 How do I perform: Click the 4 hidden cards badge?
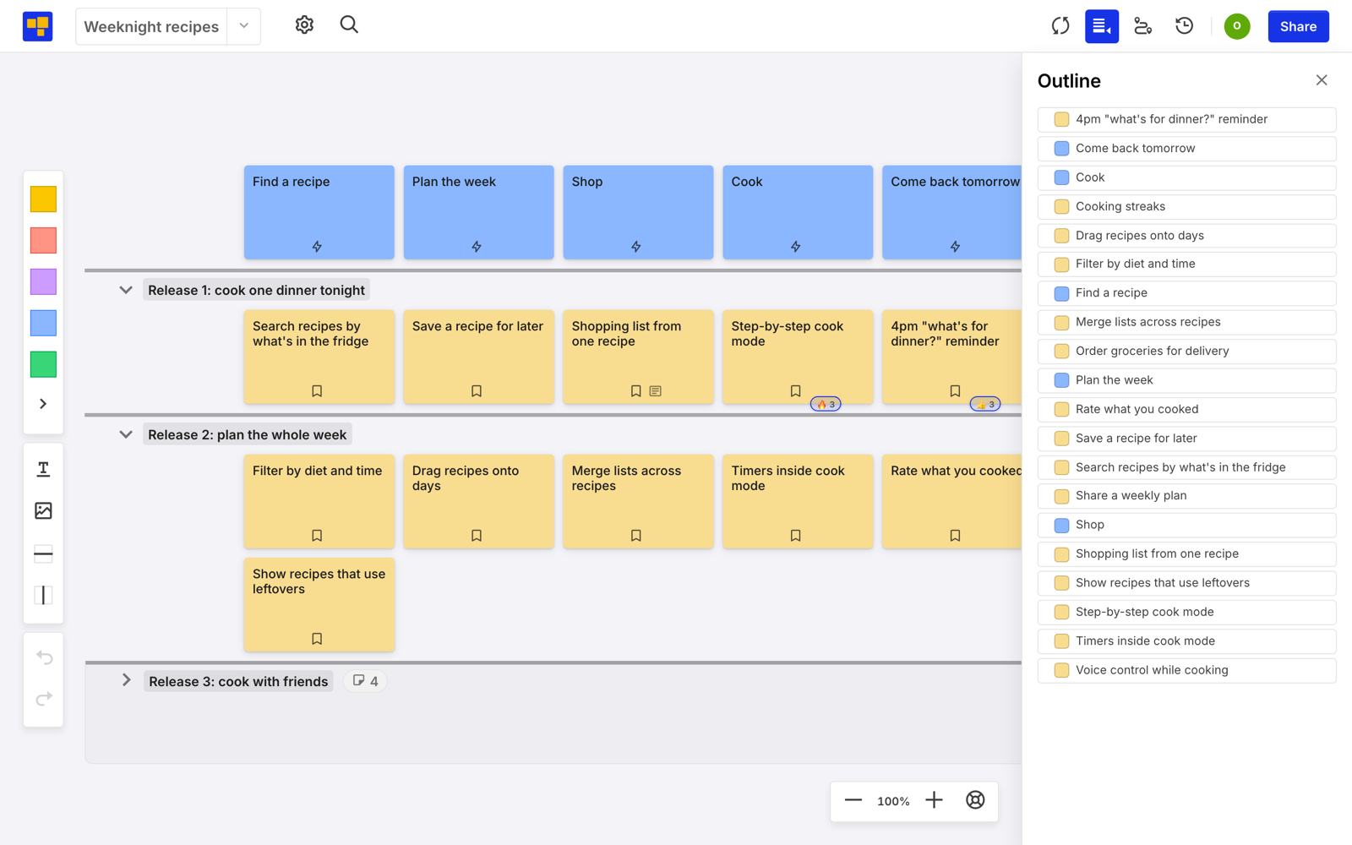click(365, 681)
